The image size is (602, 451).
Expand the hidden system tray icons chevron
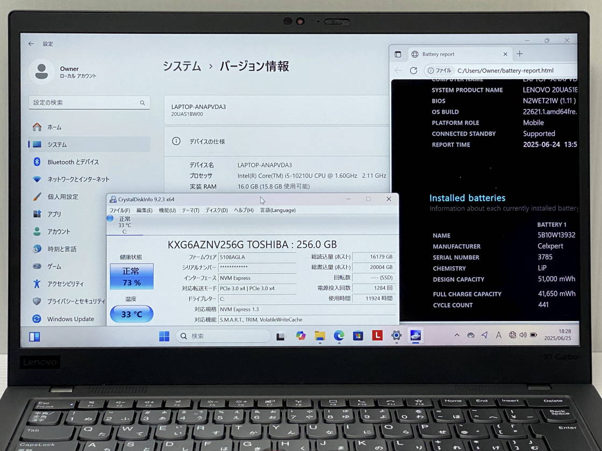(457, 335)
